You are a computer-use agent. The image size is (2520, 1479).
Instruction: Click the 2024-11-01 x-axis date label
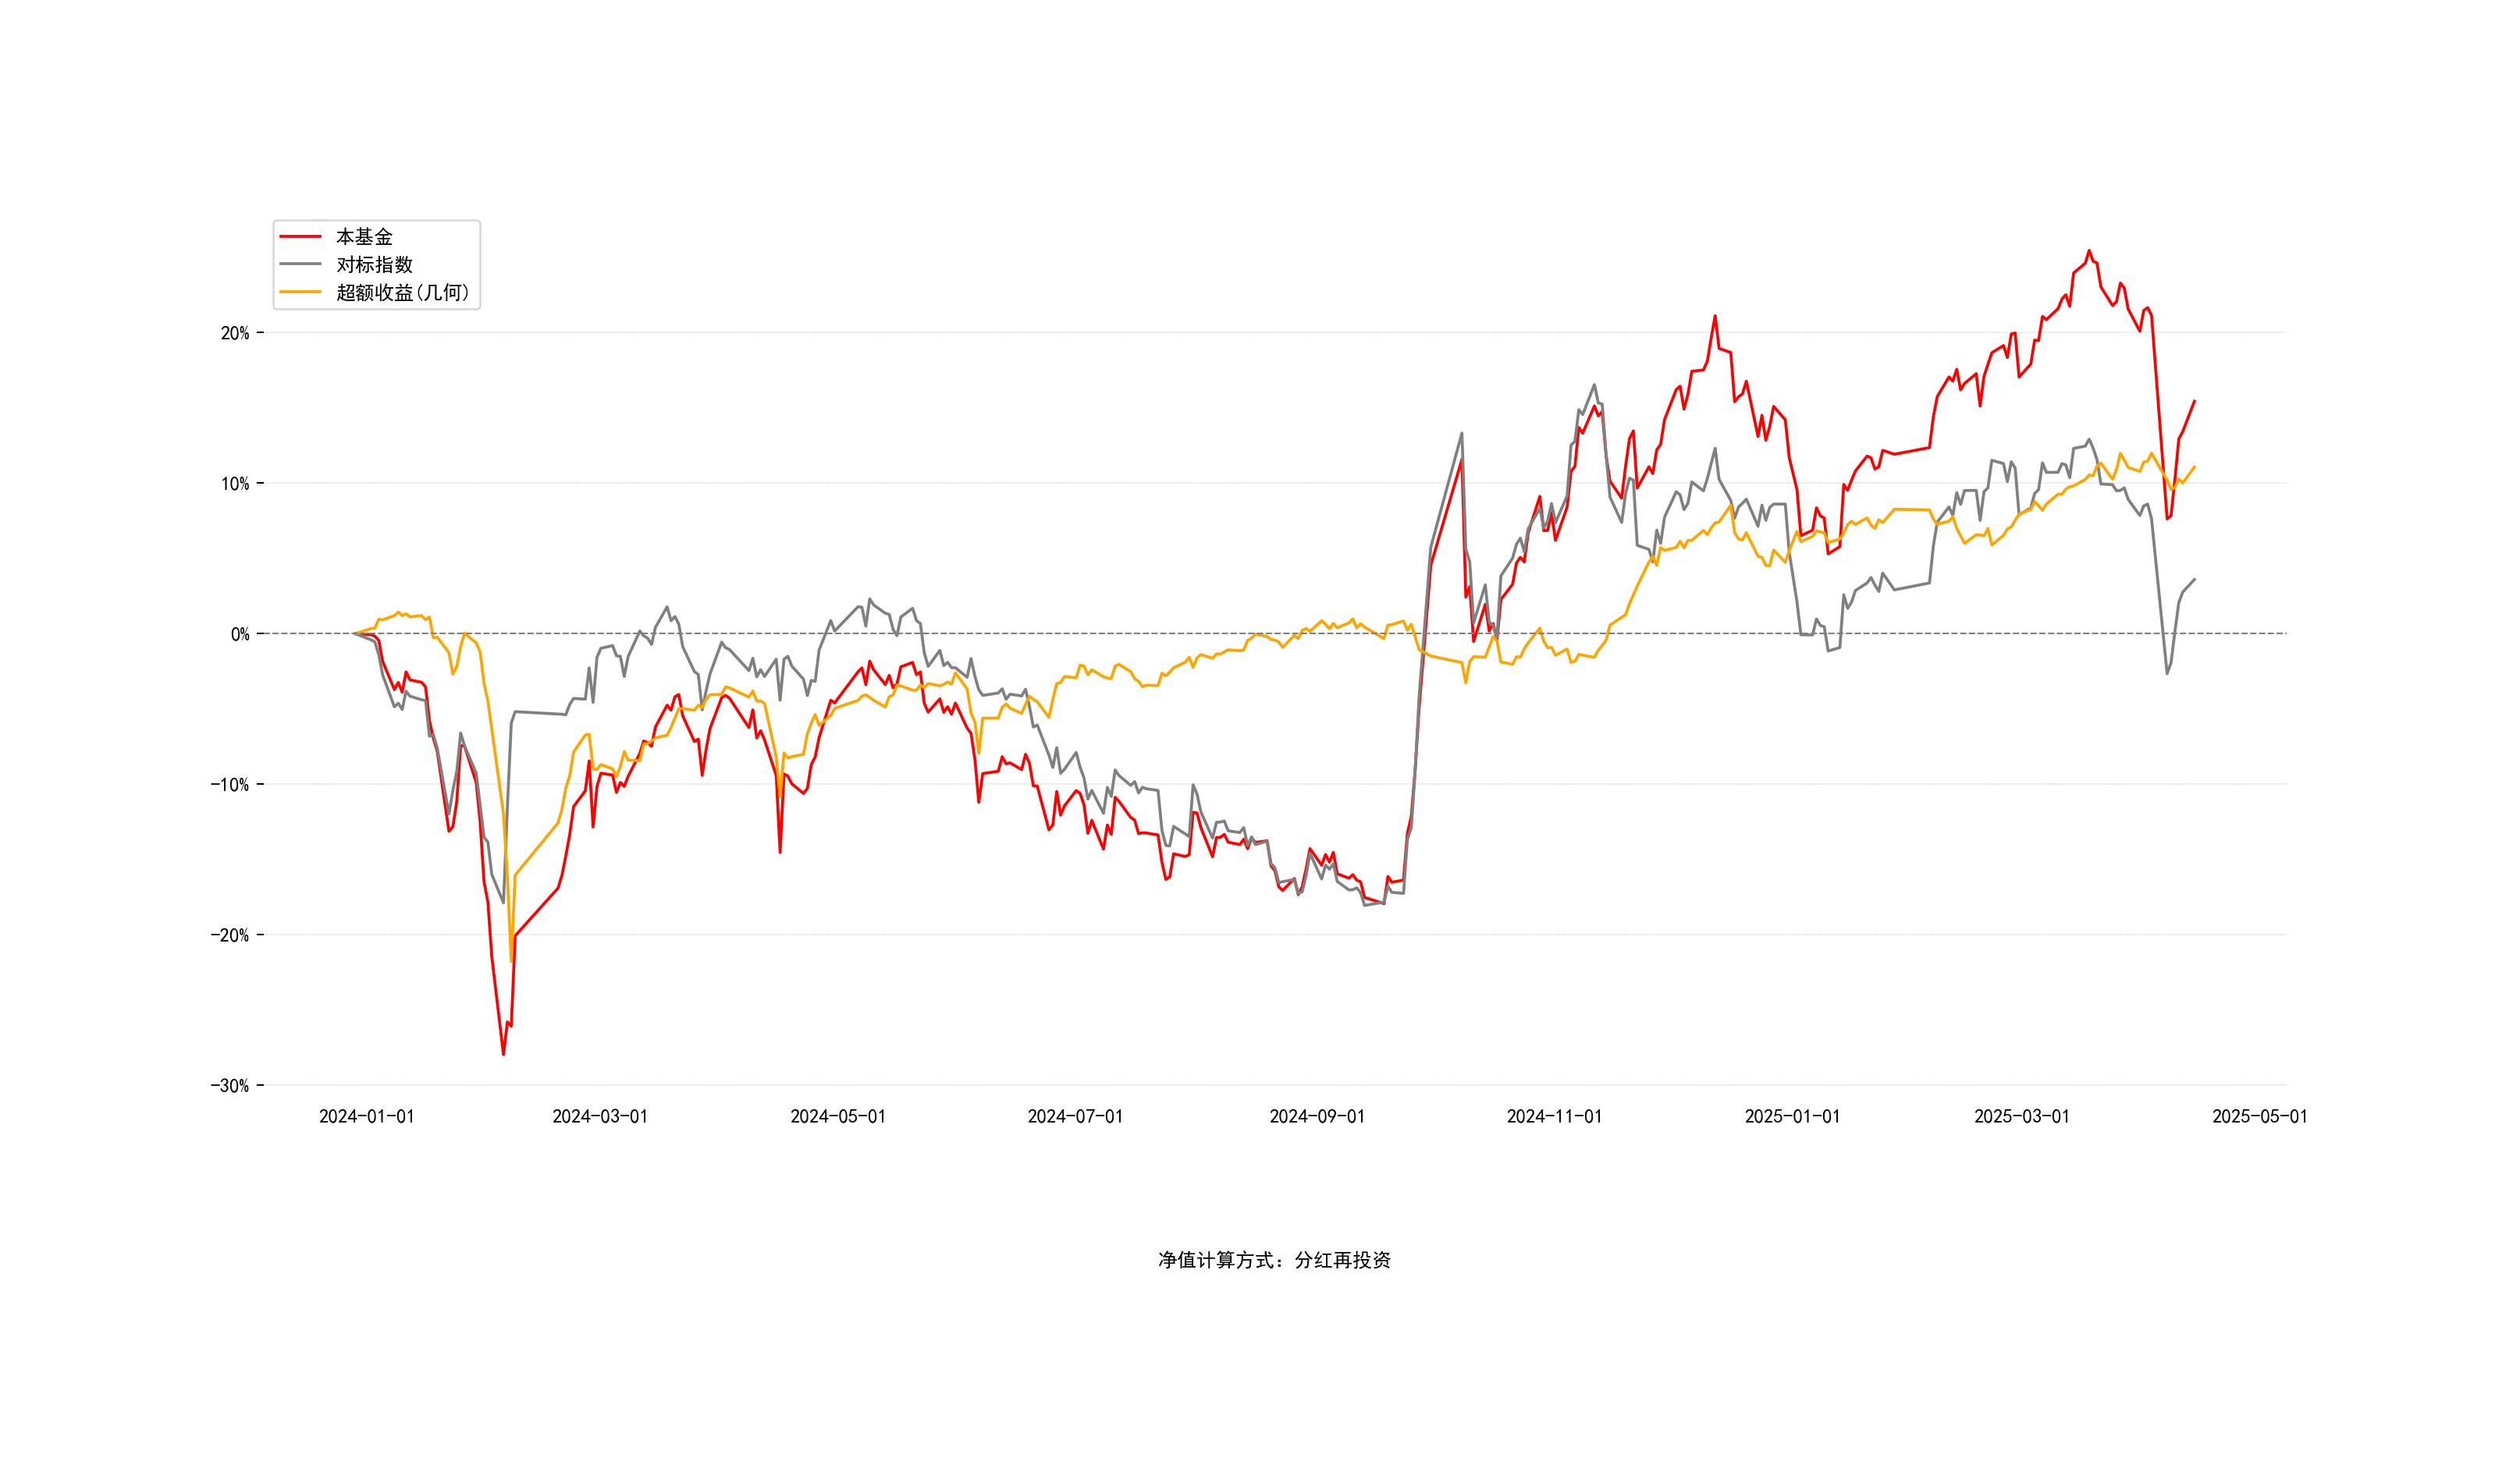click(x=1554, y=1117)
